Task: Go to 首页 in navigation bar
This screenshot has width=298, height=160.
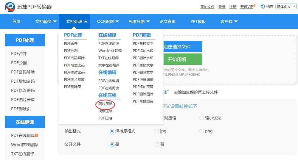Action: pyautogui.click(x=16, y=21)
